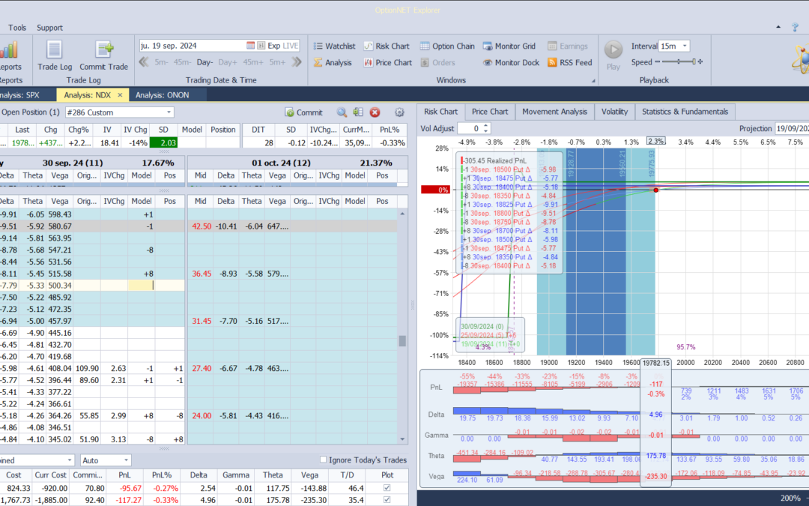Open position settings gear icon
The width and height of the screenshot is (809, 506).
coord(399,112)
